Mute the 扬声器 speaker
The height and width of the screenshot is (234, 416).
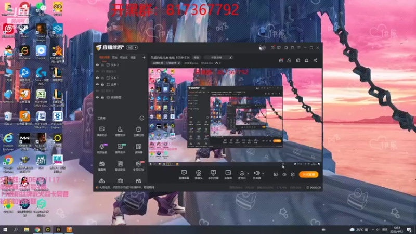[x=256, y=175]
